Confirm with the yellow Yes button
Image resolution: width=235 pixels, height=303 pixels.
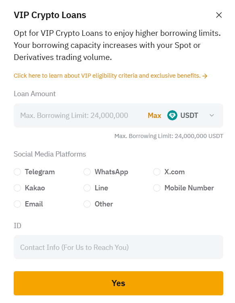[119, 283]
